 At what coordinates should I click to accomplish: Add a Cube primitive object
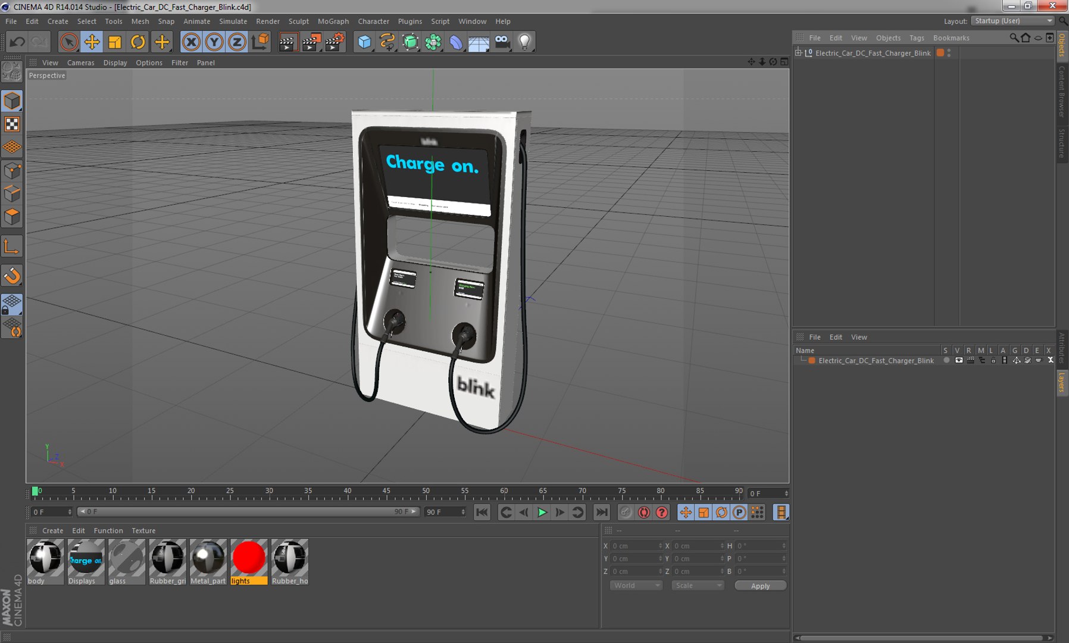click(x=364, y=42)
